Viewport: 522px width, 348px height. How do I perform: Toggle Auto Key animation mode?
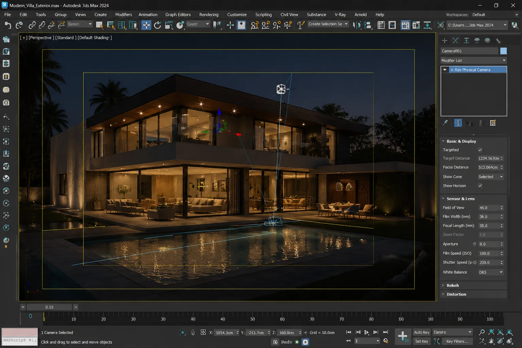422,332
